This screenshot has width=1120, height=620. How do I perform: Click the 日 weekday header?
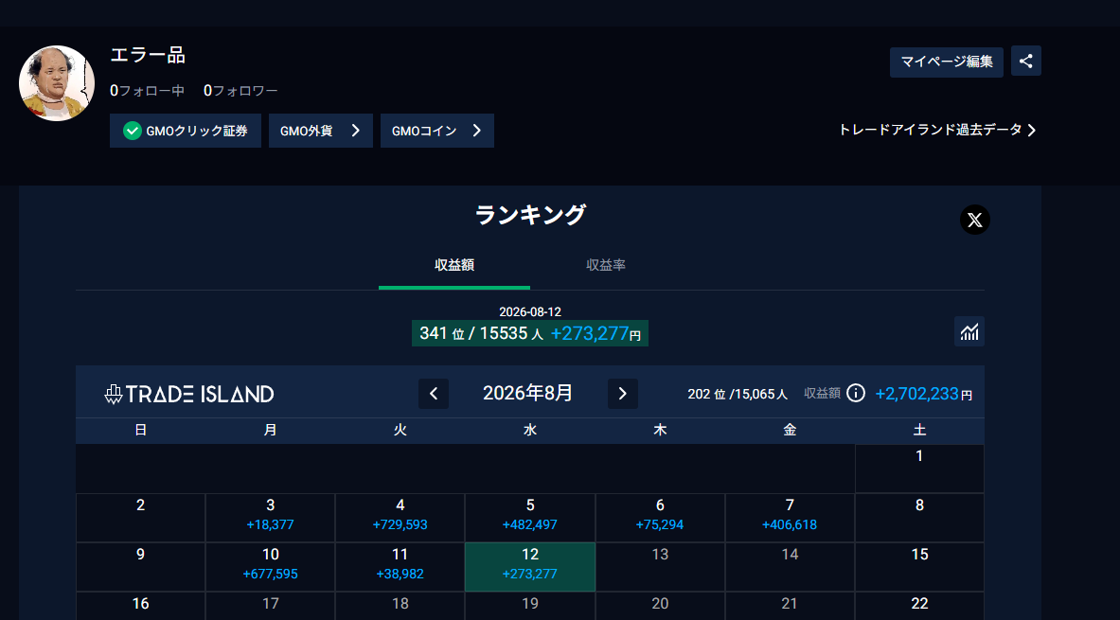141,430
